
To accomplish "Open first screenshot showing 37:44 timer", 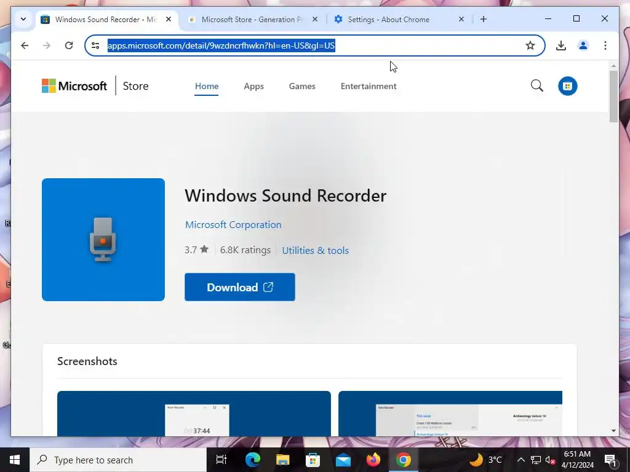I will 194,414.
